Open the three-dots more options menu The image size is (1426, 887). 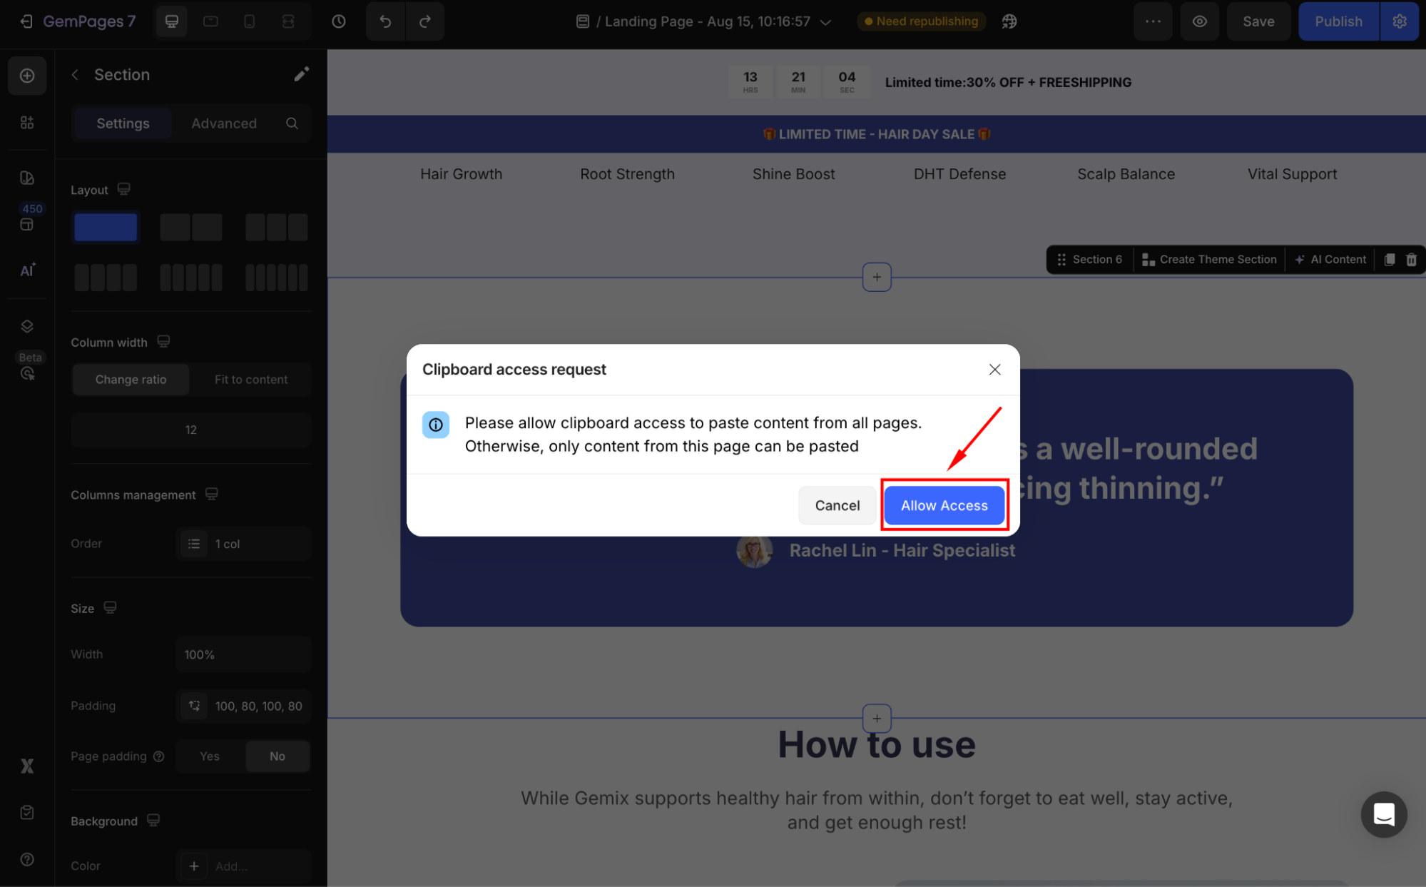(1153, 21)
